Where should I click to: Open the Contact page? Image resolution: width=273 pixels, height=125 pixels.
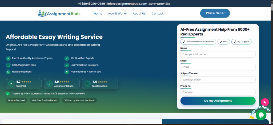pyautogui.click(x=157, y=14)
